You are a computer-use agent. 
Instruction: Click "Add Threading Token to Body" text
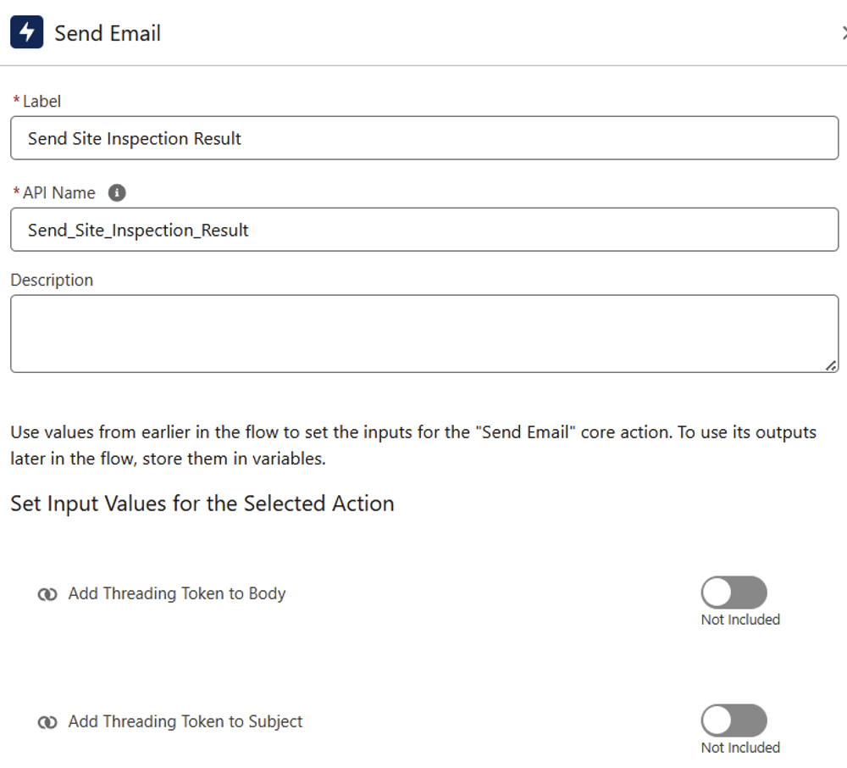coord(177,594)
